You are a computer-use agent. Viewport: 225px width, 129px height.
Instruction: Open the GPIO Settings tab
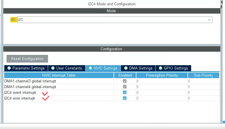click(173, 68)
